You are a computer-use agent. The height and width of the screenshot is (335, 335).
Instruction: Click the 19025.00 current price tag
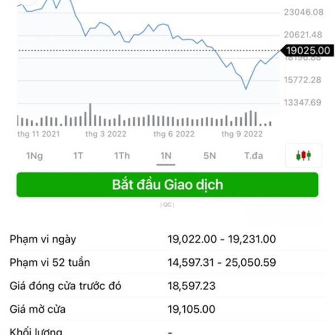[307, 51]
